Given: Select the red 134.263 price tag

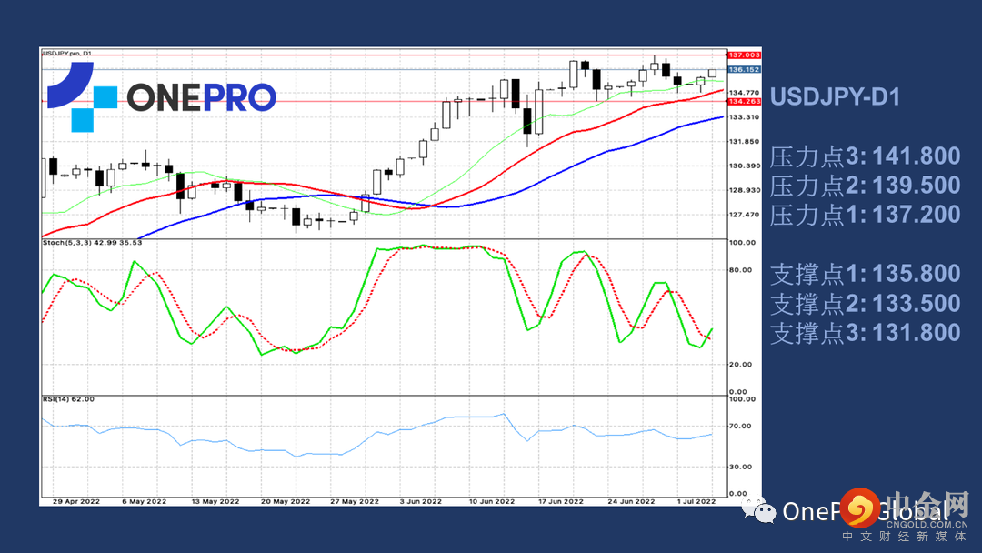Looking at the screenshot, I should (745, 102).
